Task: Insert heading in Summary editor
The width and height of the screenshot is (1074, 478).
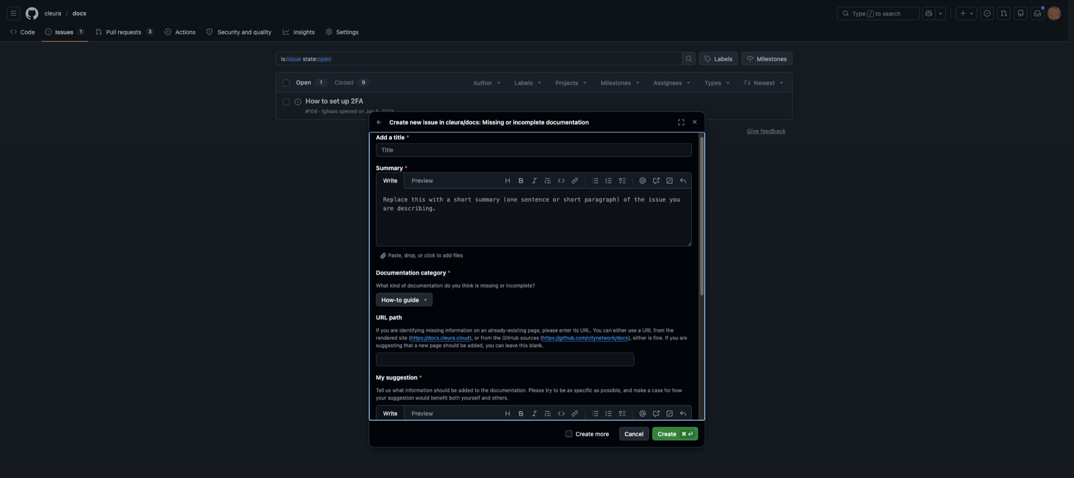Action: tap(507, 181)
